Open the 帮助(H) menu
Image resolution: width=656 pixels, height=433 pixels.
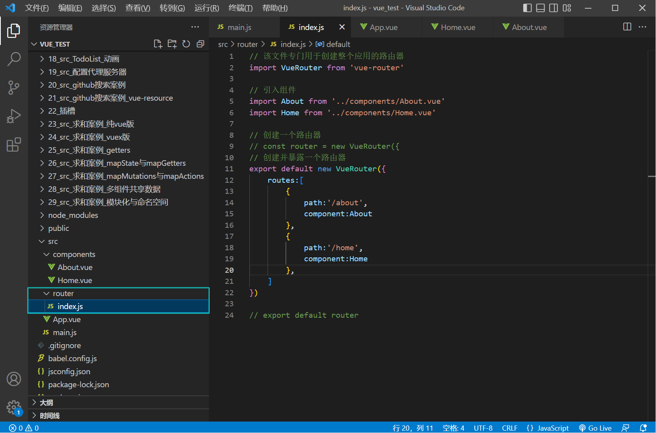pyautogui.click(x=275, y=8)
